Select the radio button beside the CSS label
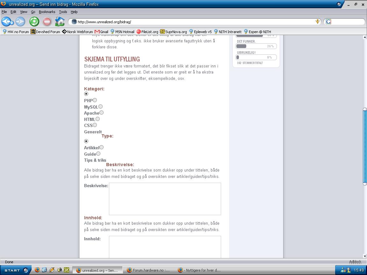This screenshot has width=367, height=275. [95, 125]
